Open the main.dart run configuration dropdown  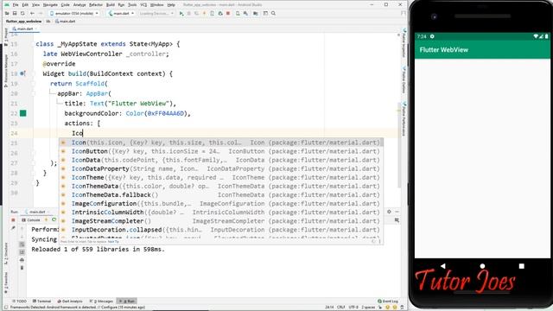click(121, 14)
